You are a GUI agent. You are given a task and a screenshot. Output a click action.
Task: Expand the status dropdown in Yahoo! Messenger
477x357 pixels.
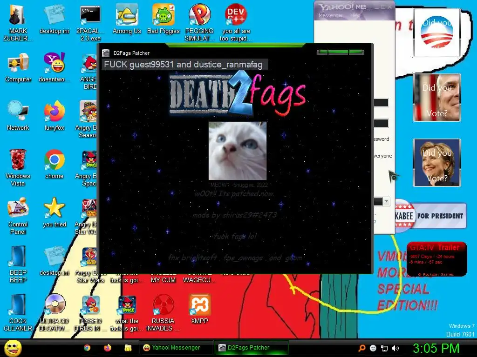386,201
